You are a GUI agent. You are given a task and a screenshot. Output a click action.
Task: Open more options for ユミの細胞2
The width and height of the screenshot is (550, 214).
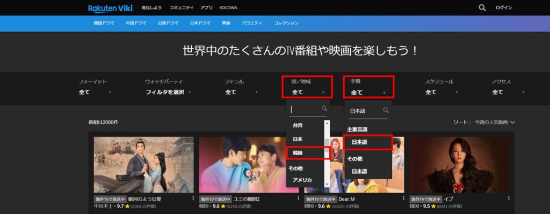pos(298,198)
